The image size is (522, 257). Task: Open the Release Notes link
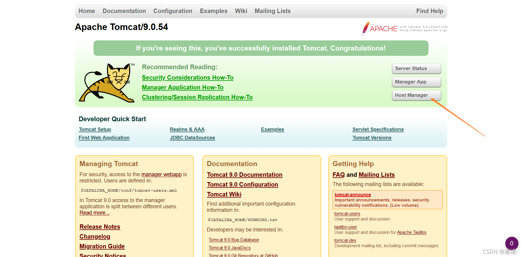100,227
